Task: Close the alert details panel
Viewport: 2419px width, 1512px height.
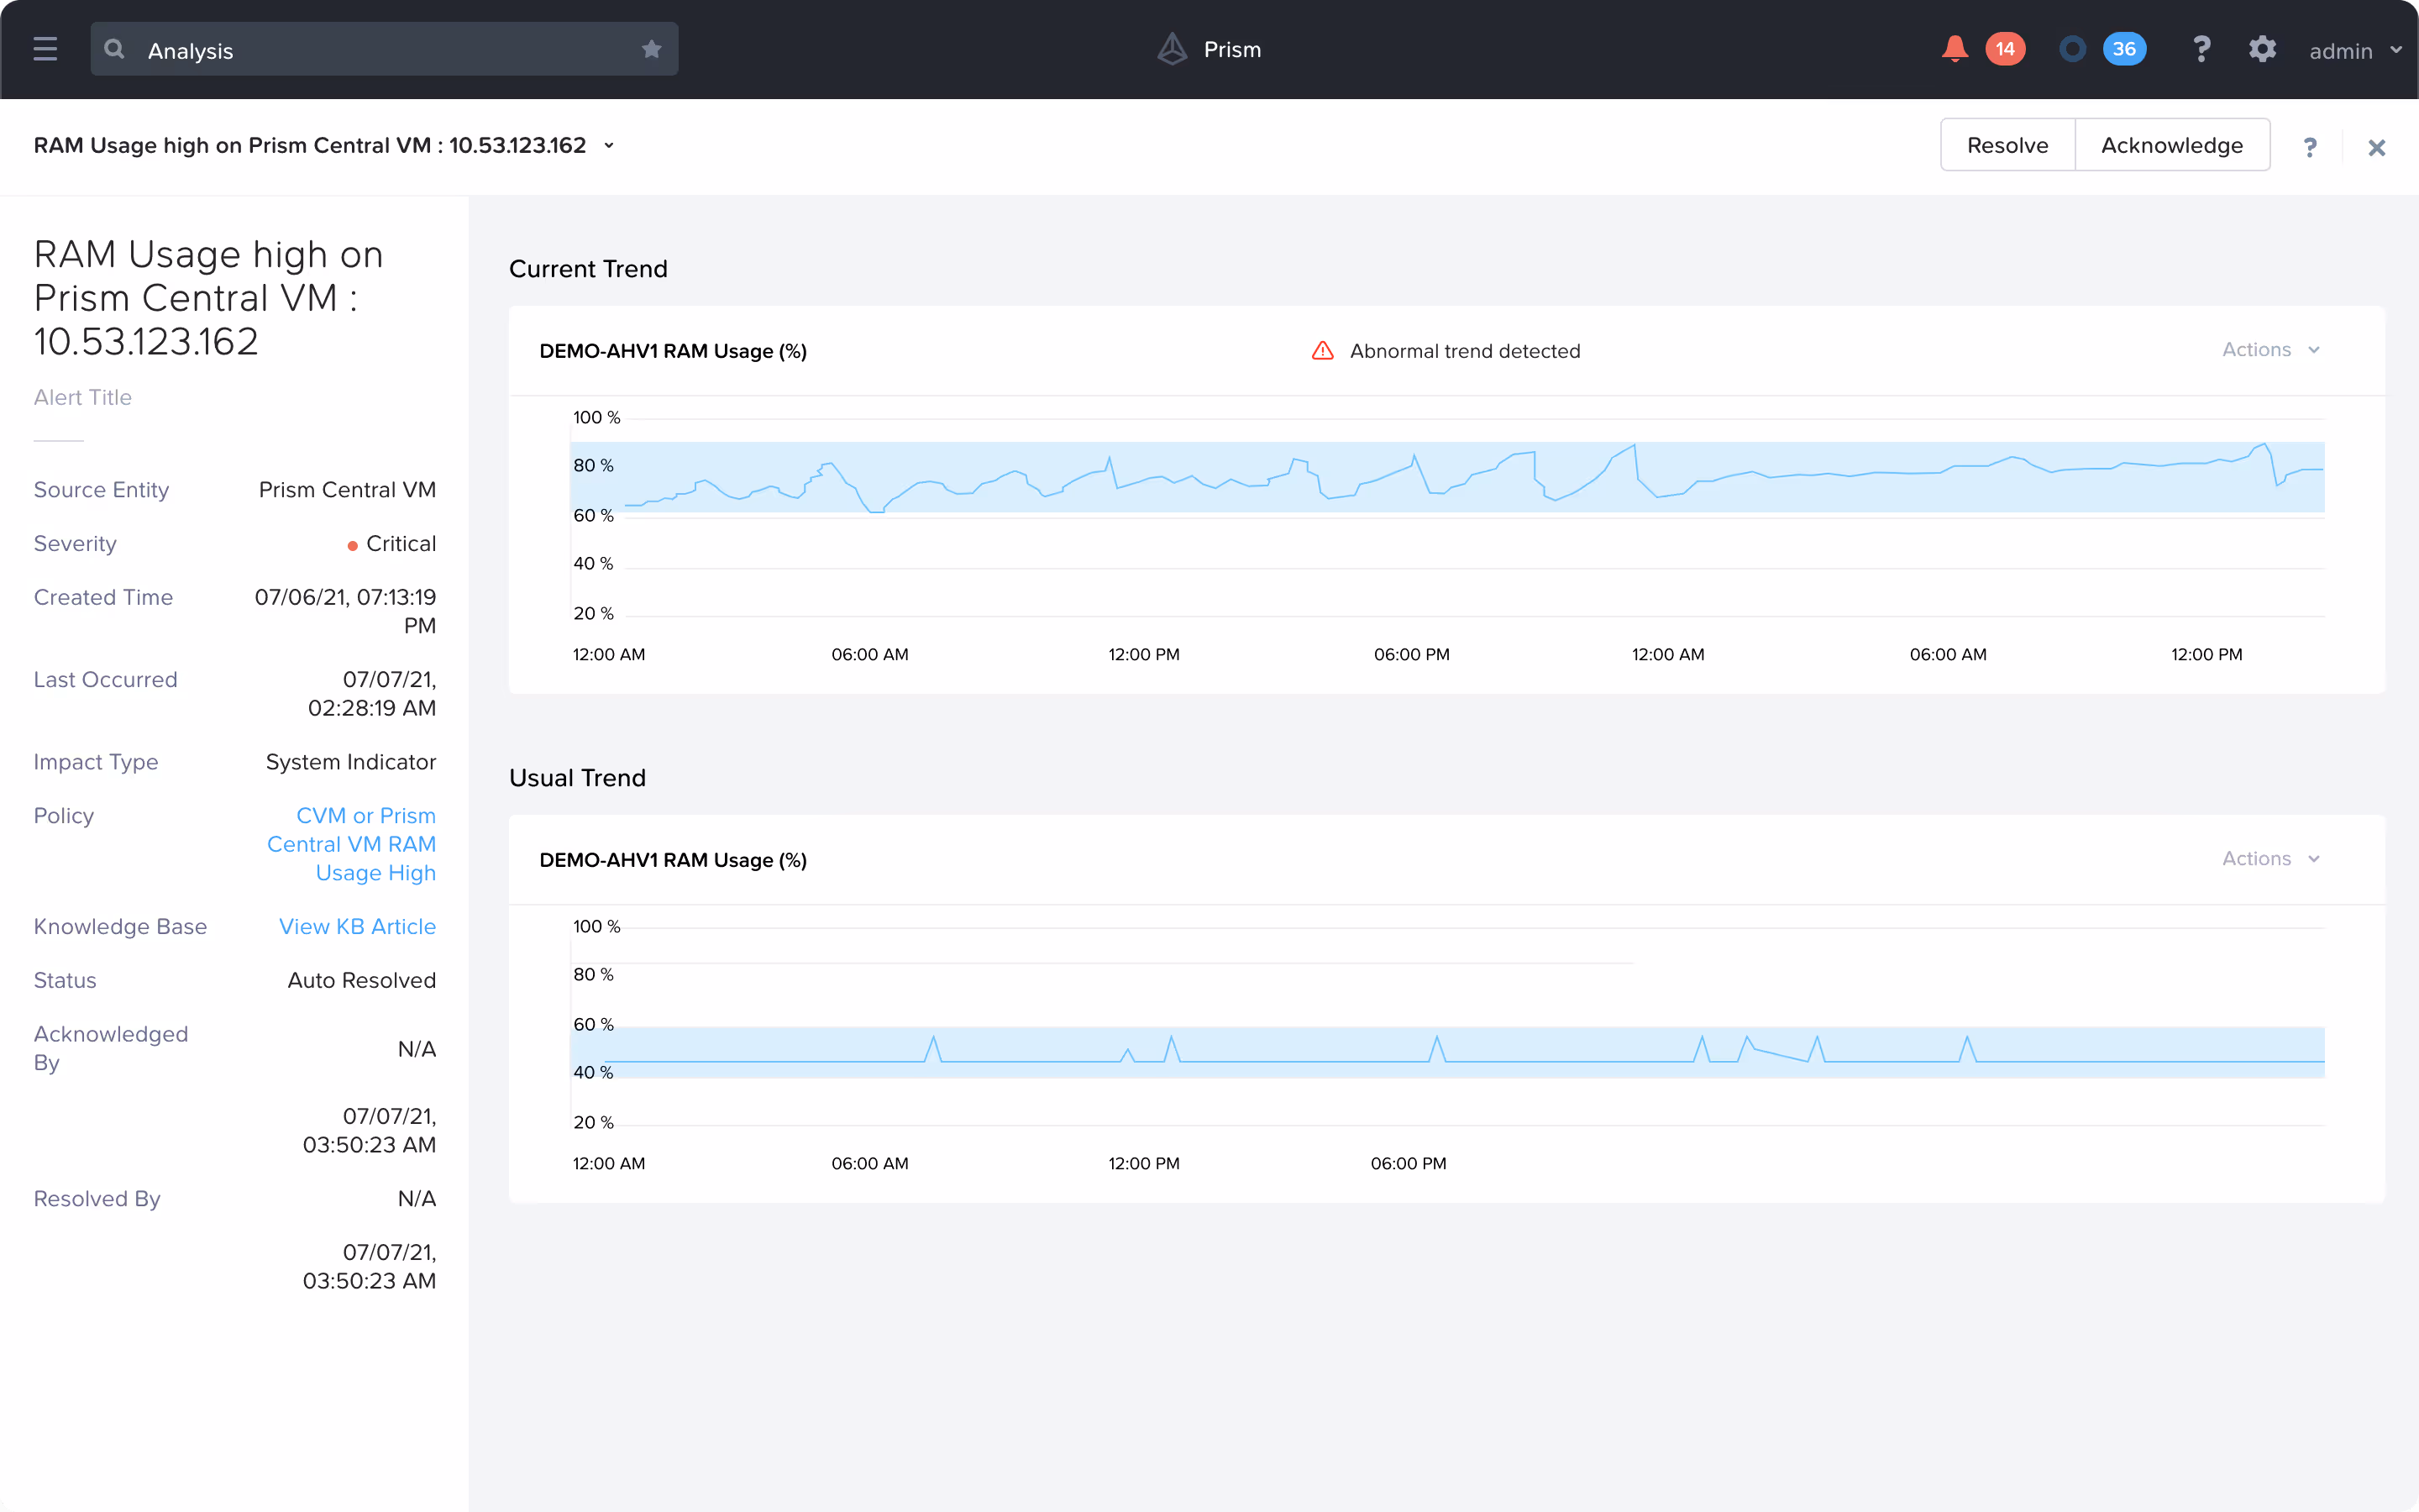Action: pyautogui.click(x=2376, y=148)
